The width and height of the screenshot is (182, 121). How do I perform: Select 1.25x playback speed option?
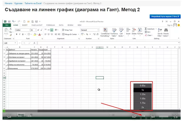point(143,94)
